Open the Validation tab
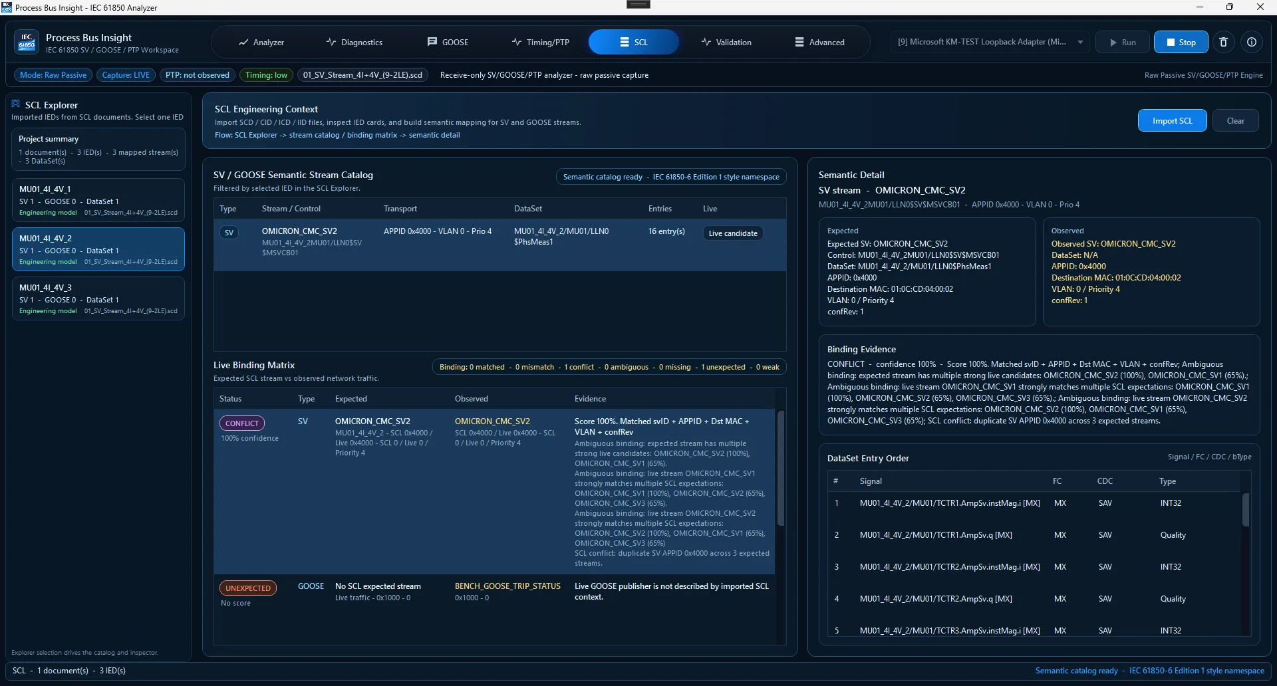This screenshot has width=1277, height=686. (726, 42)
